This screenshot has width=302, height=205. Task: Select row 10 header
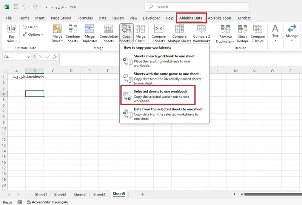pyautogui.click(x=4, y=128)
